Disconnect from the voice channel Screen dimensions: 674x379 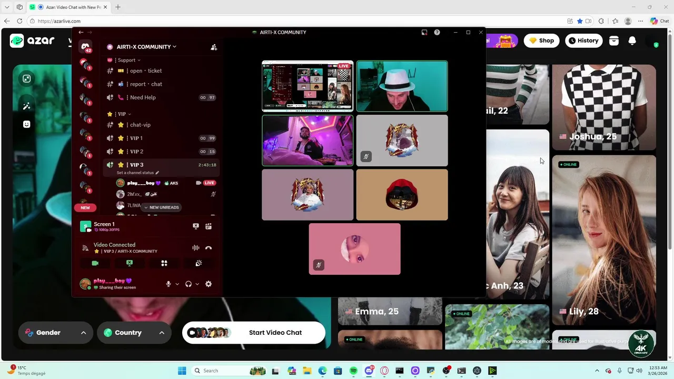pyautogui.click(x=209, y=248)
